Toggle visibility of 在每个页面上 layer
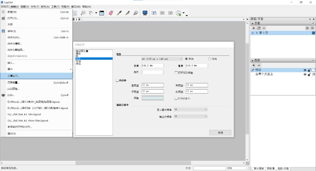The height and width of the screenshot is (171, 316). 305,74
